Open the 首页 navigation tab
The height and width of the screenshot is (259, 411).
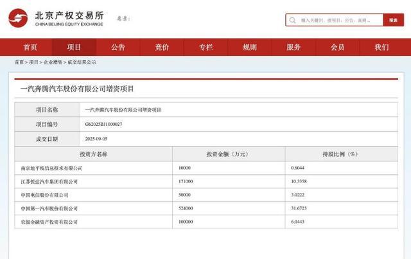click(x=30, y=47)
